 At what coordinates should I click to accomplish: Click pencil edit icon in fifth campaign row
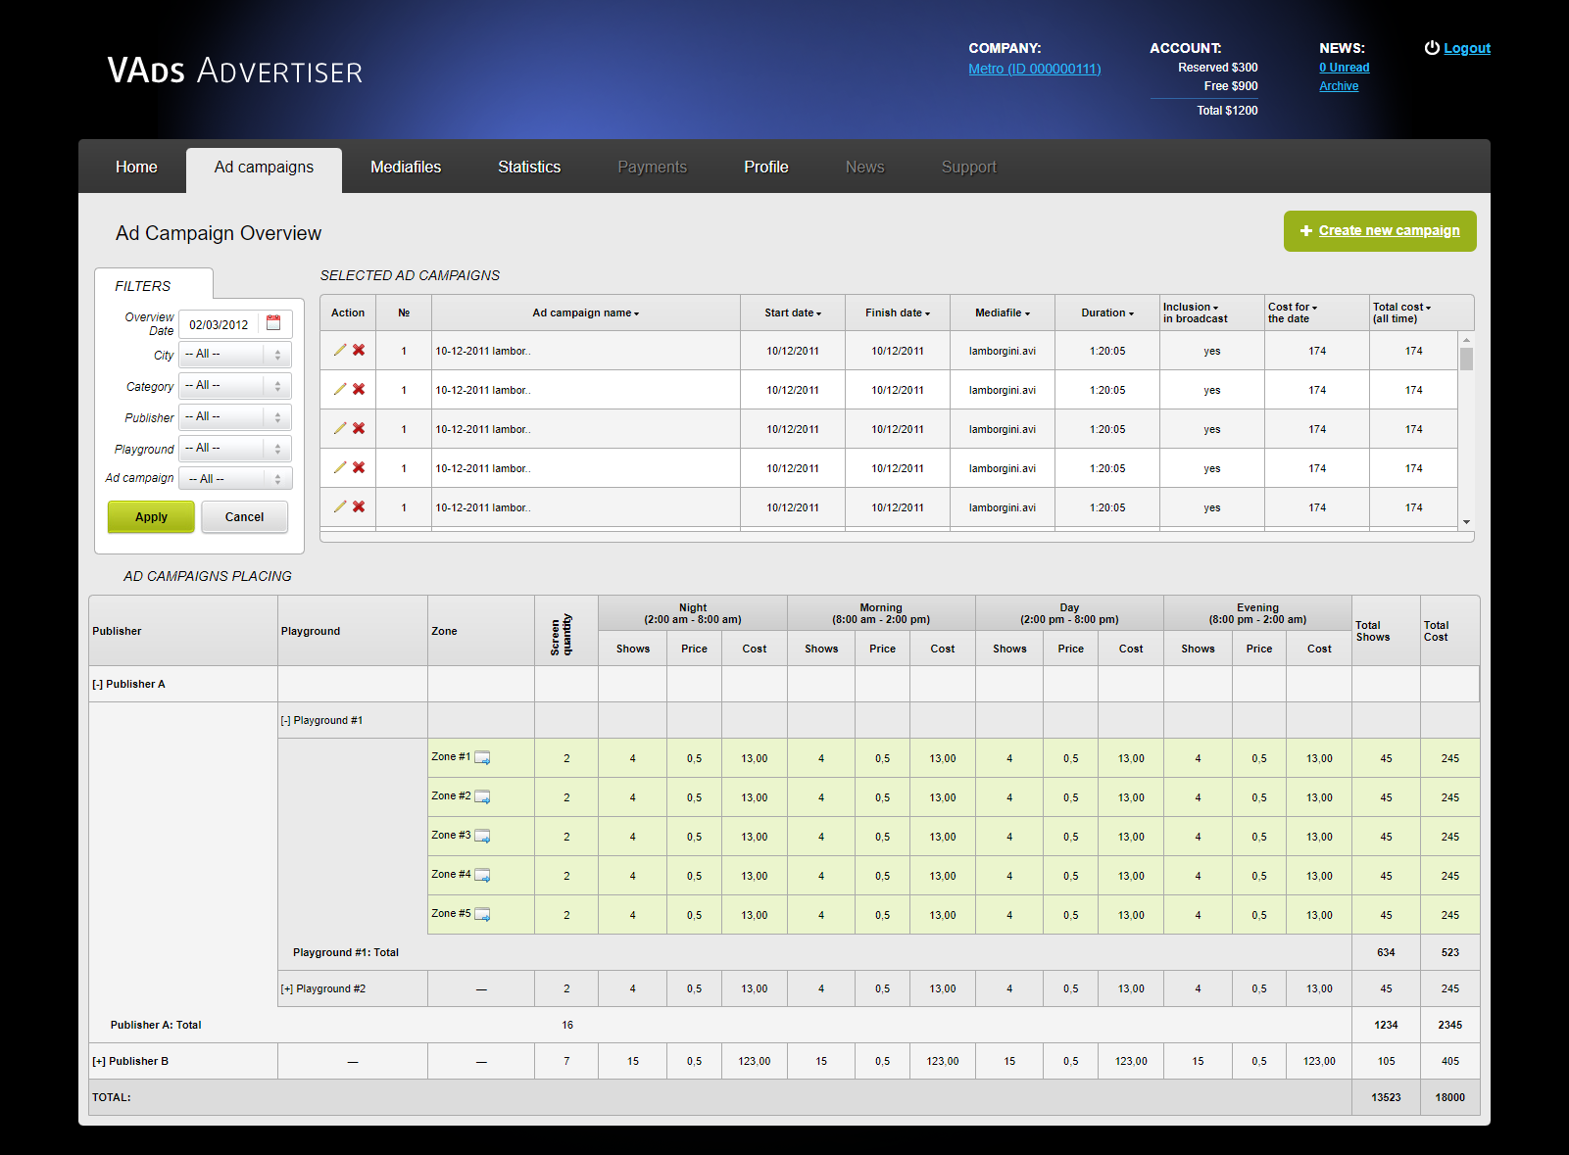click(x=340, y=506)
